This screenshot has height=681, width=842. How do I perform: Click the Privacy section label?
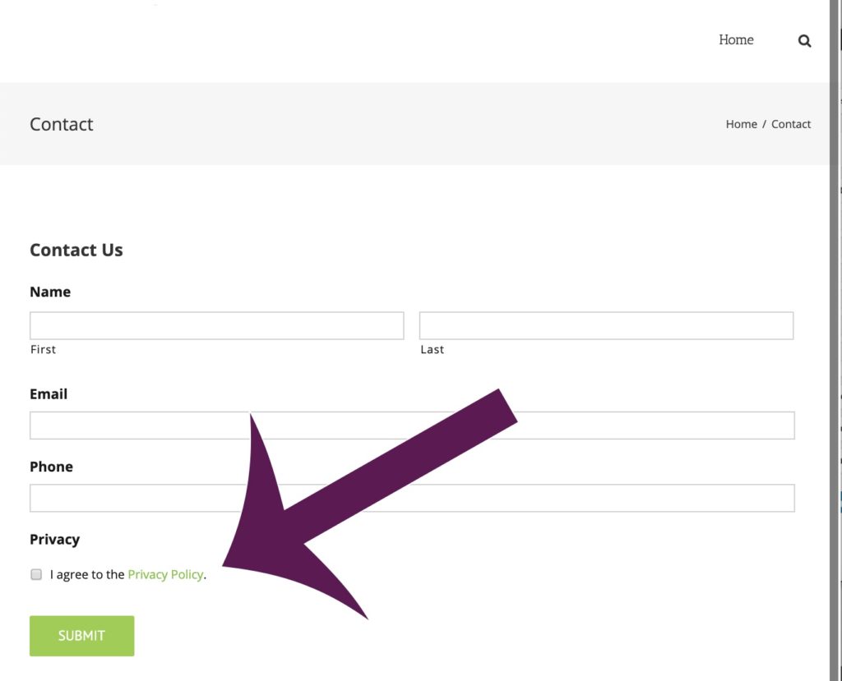pos(54,540)
